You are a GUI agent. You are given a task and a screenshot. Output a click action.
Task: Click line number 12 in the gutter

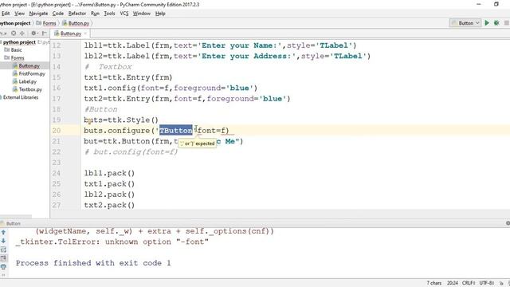pos(57,45)
